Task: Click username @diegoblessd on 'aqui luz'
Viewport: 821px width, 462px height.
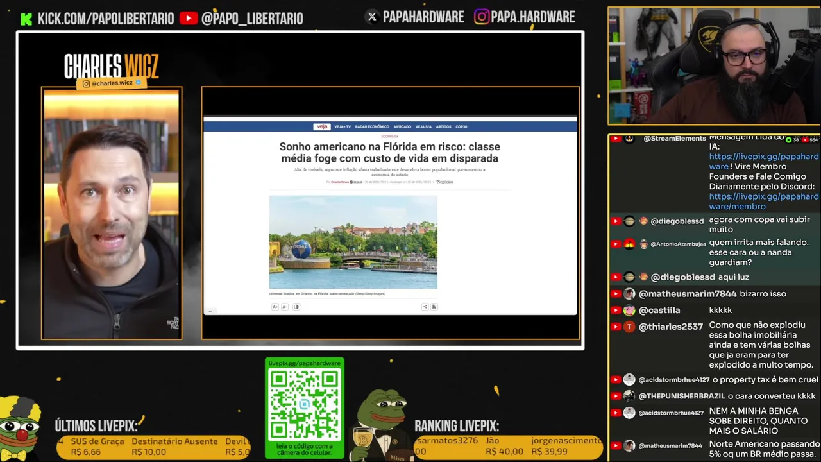Action: click(x=682, y=277)
